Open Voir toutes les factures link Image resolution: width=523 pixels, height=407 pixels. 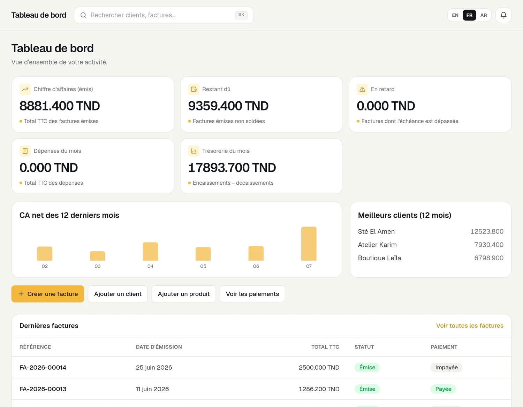(x=470, y=326)
